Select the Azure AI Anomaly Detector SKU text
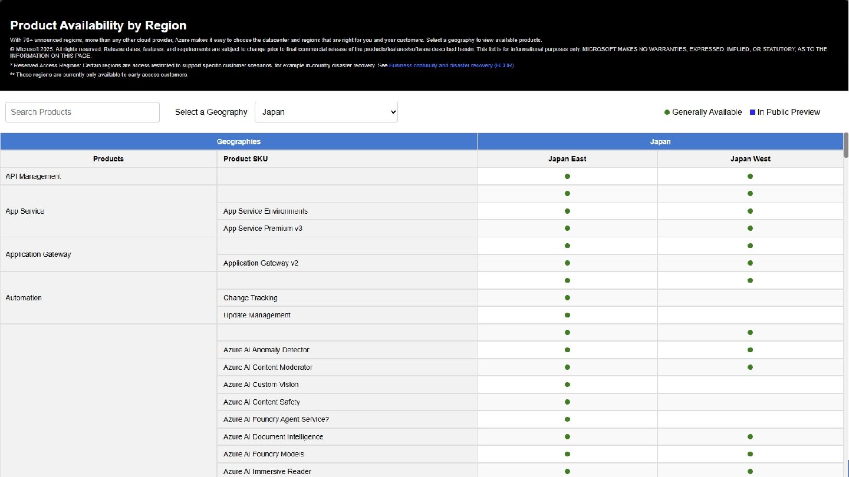This screenshot has width=849, height=477. pyautogui.click(x=266, y=350)
